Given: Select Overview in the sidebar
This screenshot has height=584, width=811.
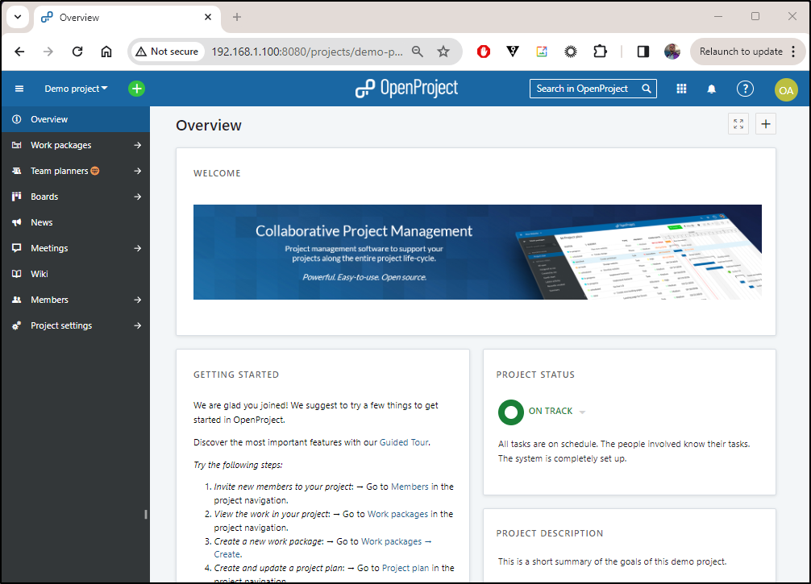Looking at the screenshot, I should pyautogui.click(x=76, y=119).
